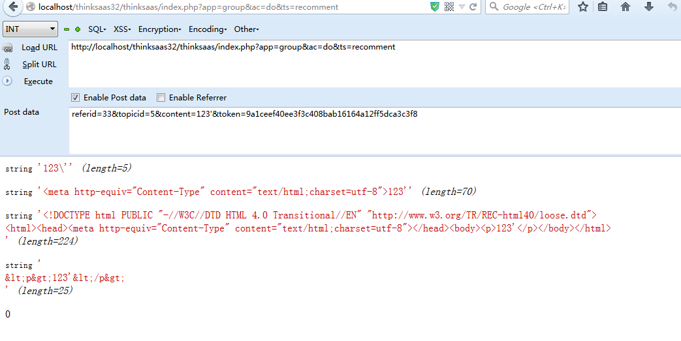Click the globe site identity icon
The width and height of the screenshot is (681, 341).
click(31, 7)
